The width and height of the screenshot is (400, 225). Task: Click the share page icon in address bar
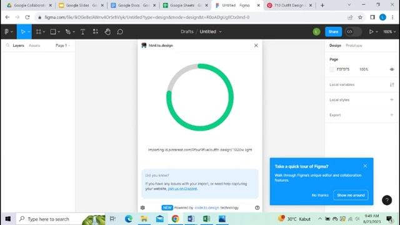pyautogui.click(x=350, y=17)
